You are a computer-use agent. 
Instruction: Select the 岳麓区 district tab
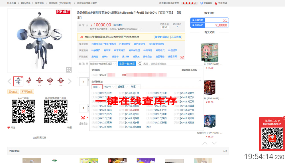[123, 86]
